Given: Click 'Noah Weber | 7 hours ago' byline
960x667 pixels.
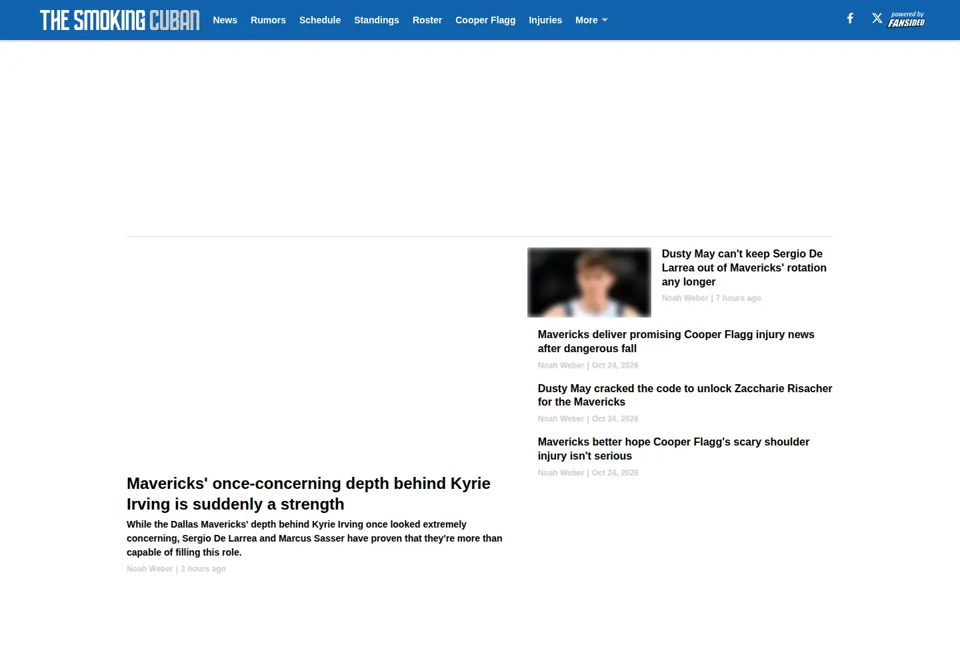Looking at the screenshot, I should tap(711, 298).
